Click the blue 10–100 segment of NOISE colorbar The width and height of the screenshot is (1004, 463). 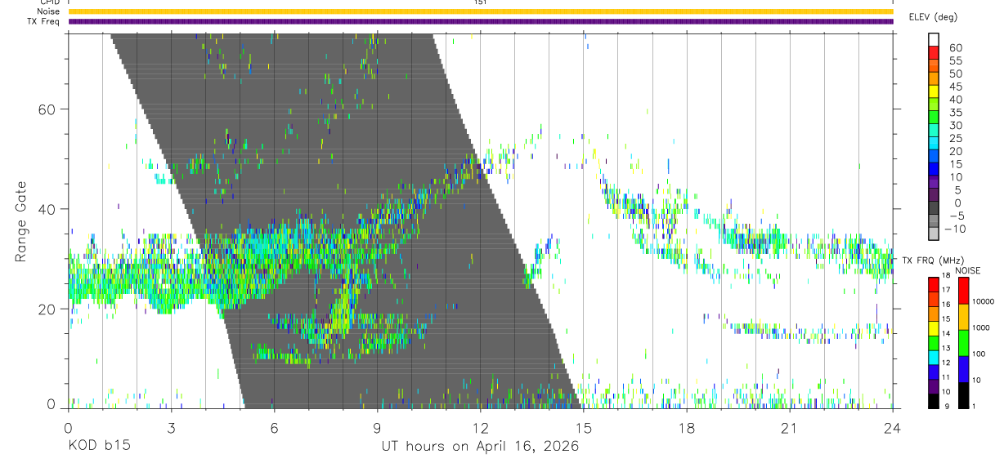coord(964,369)
